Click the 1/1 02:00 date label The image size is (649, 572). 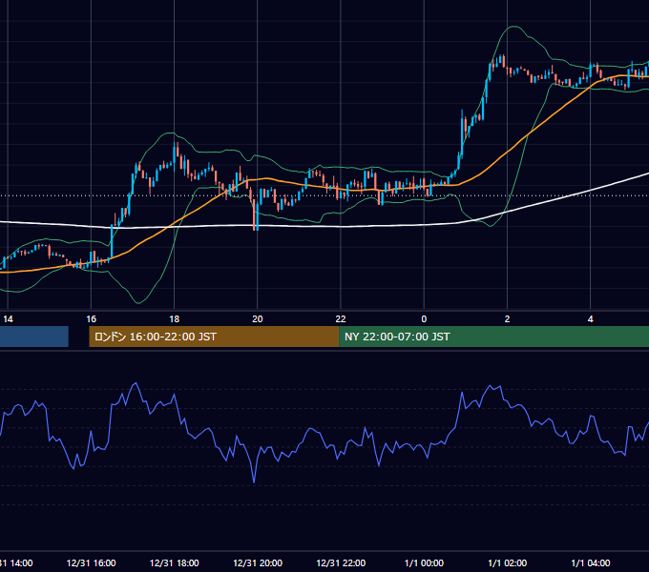coord(507,562)
